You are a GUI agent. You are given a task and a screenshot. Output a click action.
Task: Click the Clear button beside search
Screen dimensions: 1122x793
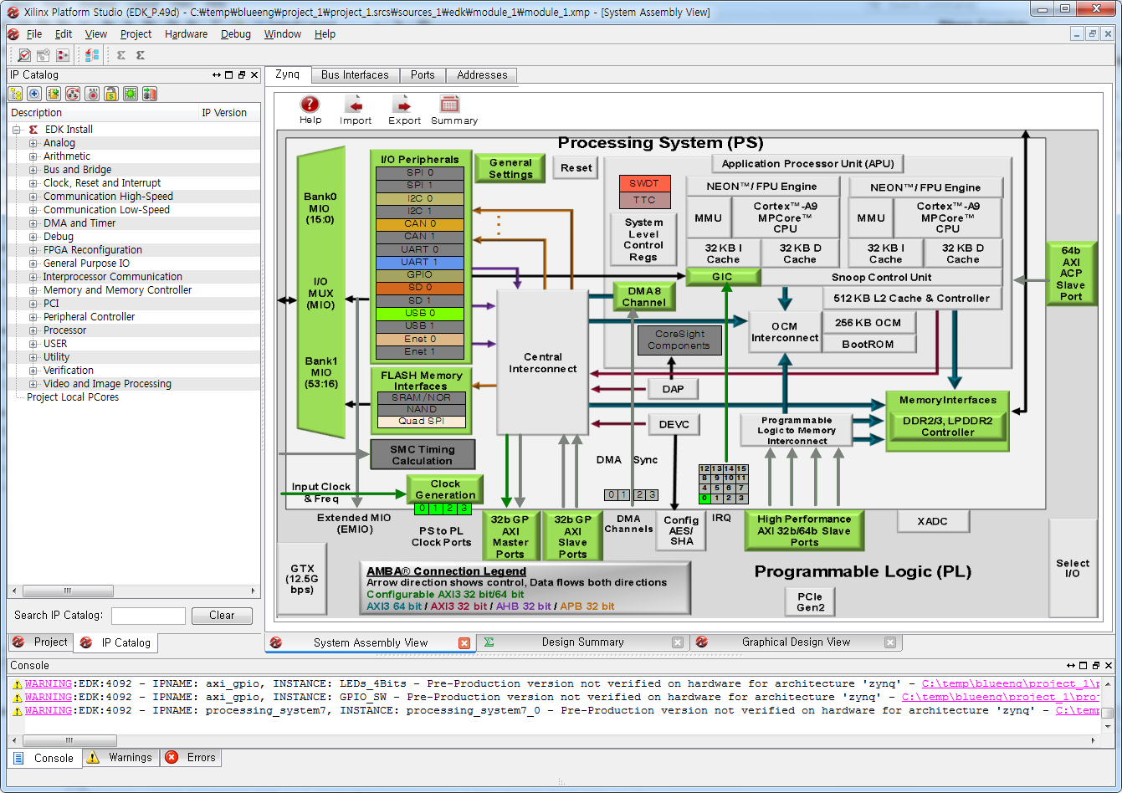pos(222,616)
